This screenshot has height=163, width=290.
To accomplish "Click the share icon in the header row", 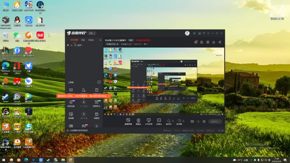I will [220, 42].
